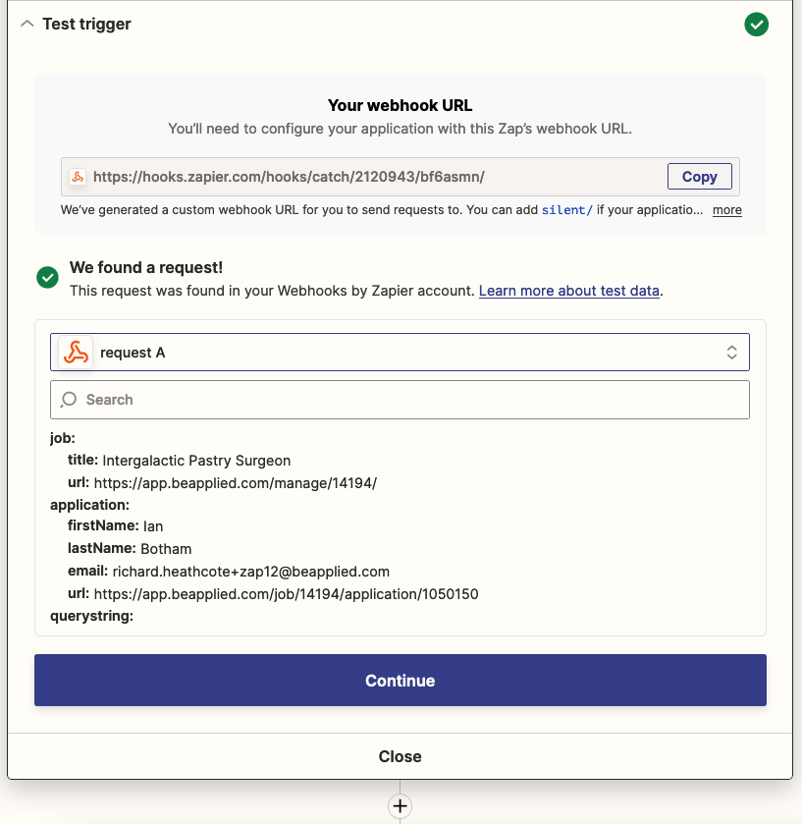Continue to the next step

pos(401,680)
